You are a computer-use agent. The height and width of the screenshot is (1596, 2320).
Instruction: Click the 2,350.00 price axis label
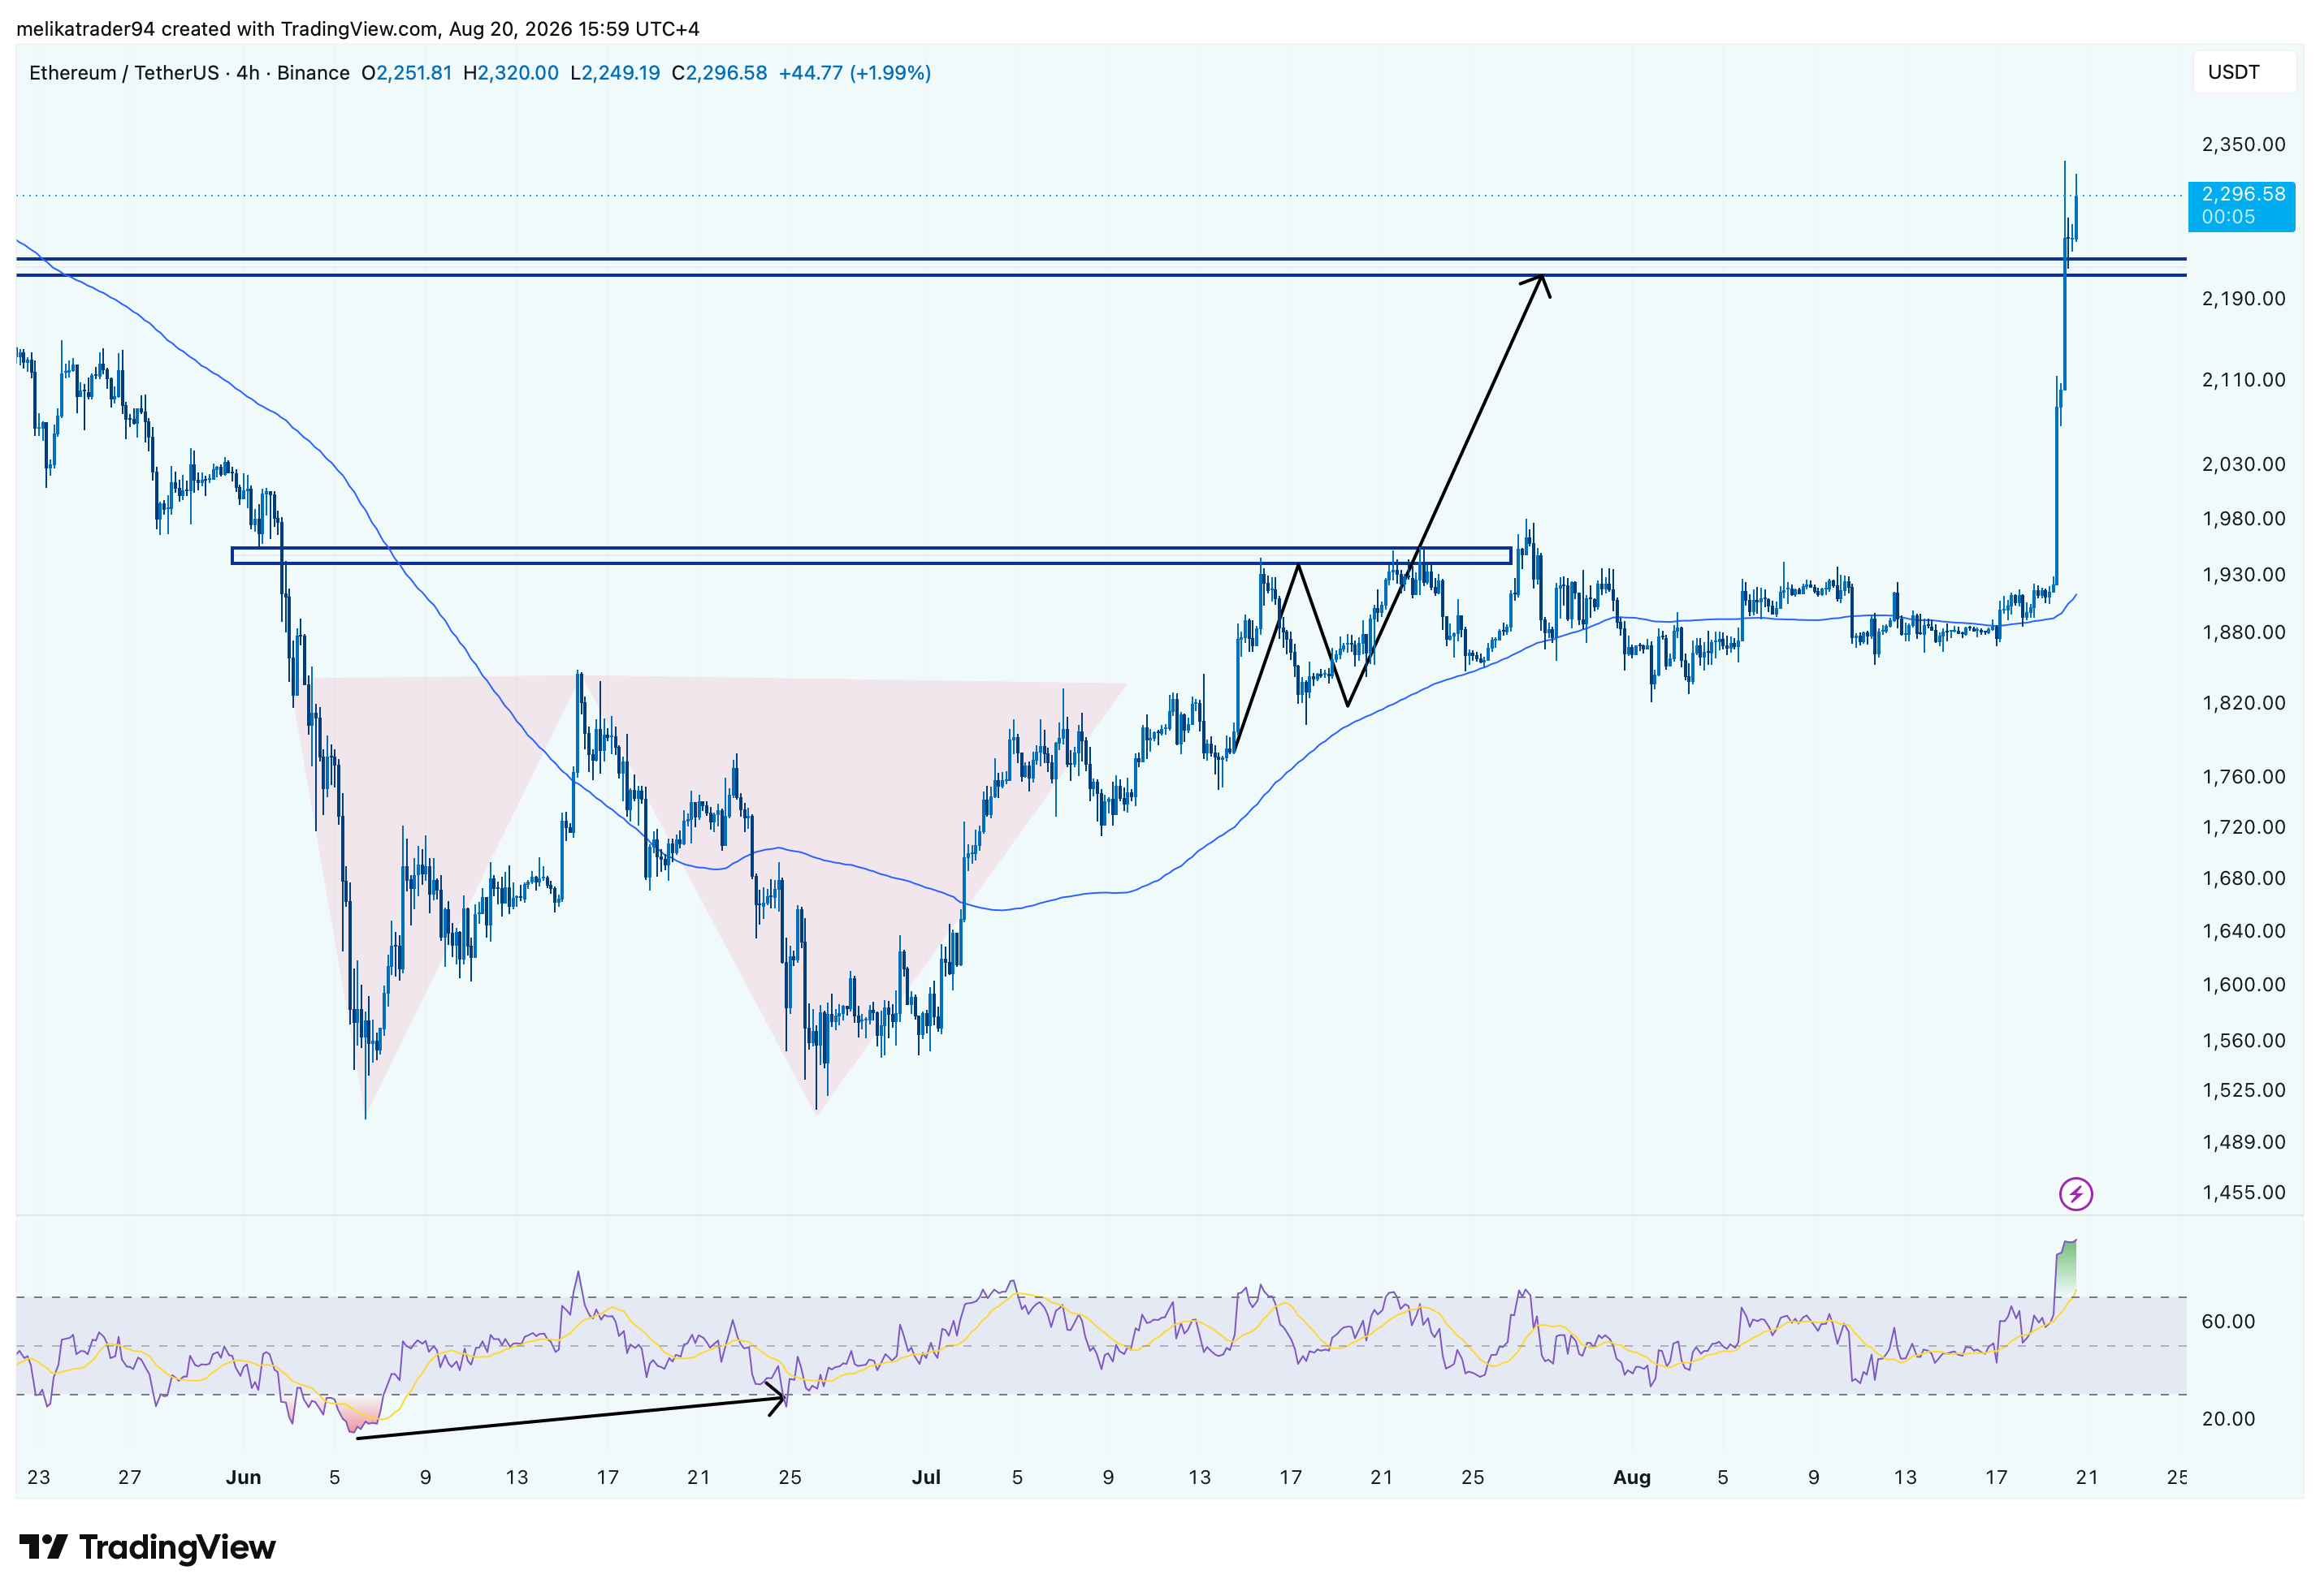(x=2243, y=144)
